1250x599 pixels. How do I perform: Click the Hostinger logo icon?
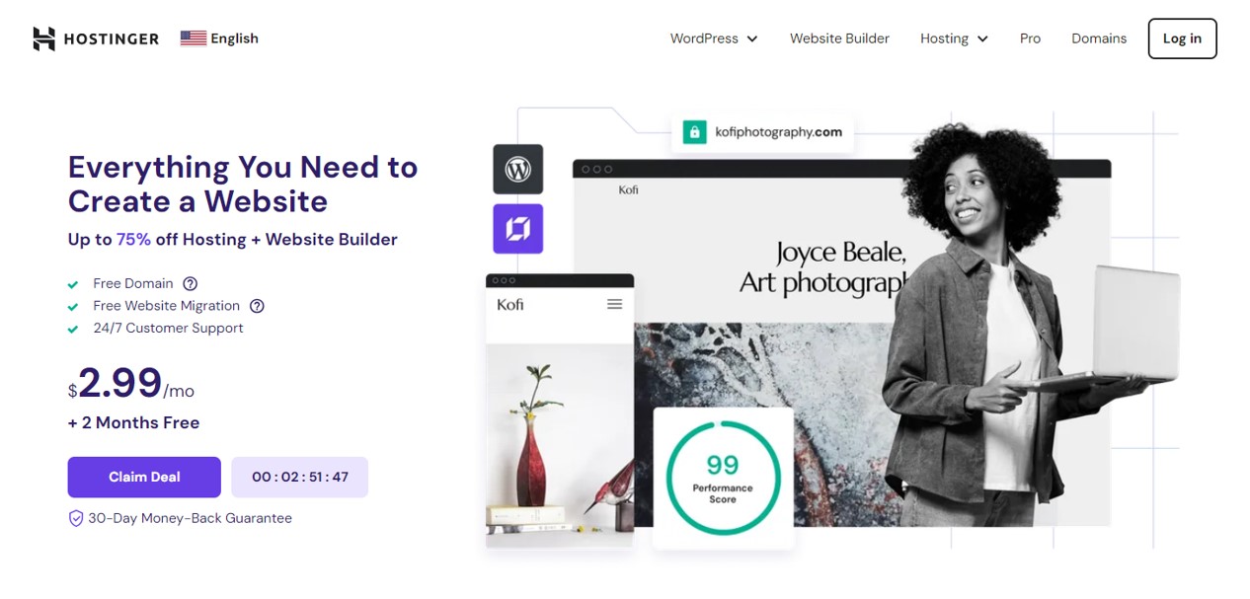point(43,38)
